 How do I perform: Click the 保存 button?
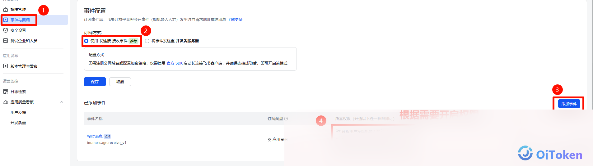[x=95, y=82]
